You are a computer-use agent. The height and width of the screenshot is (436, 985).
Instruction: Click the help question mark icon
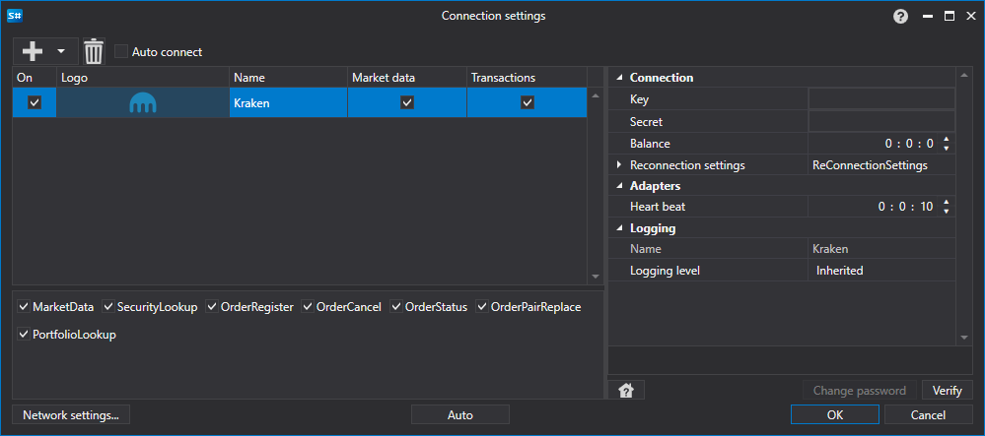pos(900,17)
